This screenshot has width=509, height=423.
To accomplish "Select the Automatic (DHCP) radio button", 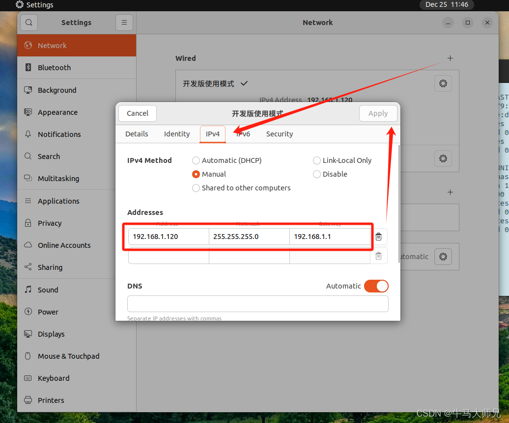I will (196, 160).
